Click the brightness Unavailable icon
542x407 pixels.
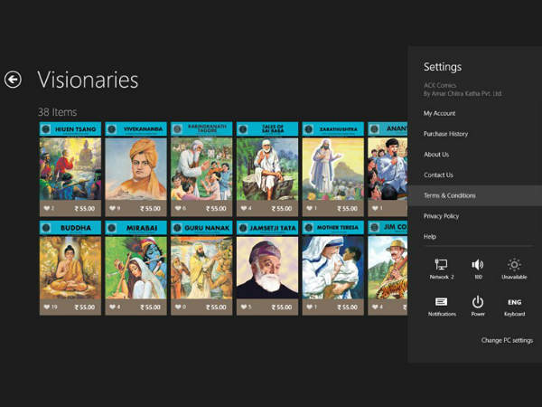tap(514, 265)
